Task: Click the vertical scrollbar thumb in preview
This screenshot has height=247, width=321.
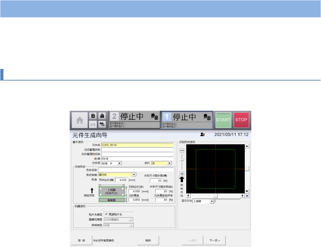Action: [247, 169]
